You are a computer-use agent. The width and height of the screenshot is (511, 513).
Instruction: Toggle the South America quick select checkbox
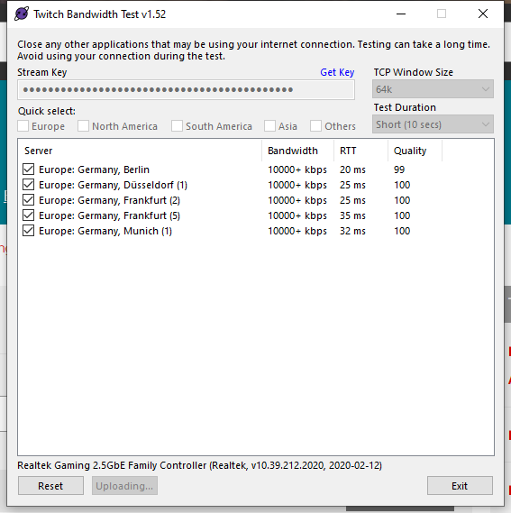pyautogui.click(x=177, y=126)
